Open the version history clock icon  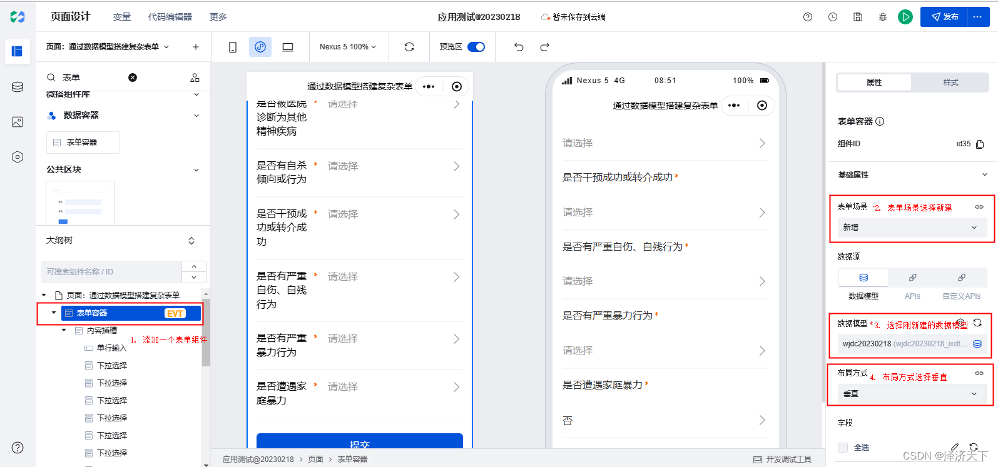pos(833,17)
